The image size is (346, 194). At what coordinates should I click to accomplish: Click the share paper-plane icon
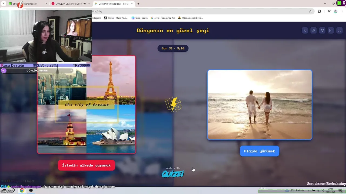322,30
